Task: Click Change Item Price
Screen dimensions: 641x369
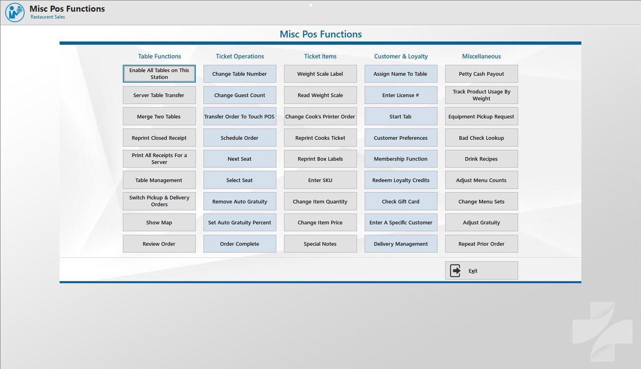Action: click(x=320, y=222)
